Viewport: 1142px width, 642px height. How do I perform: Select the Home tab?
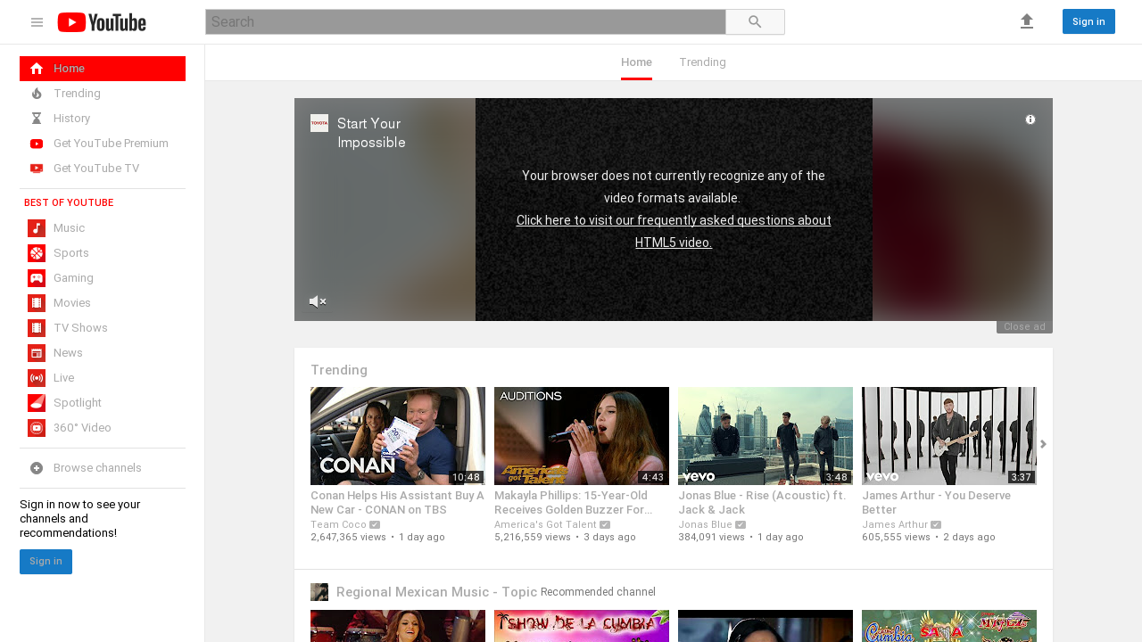(636, 62)
